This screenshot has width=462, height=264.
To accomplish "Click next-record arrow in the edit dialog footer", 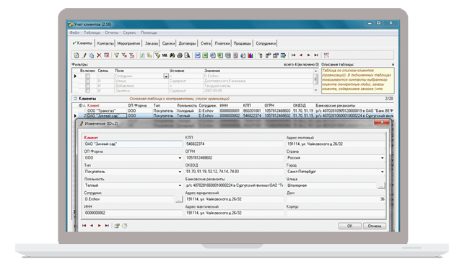I will [100, 226].
